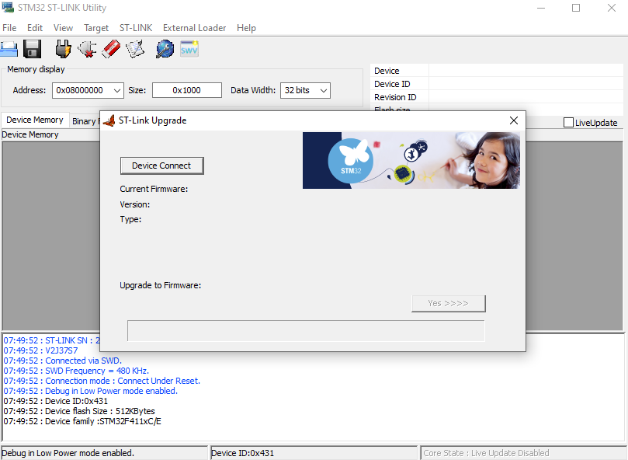Maximize the ST-LINK Utility window
The image size is (628, 460).
[x=576, y=8]
